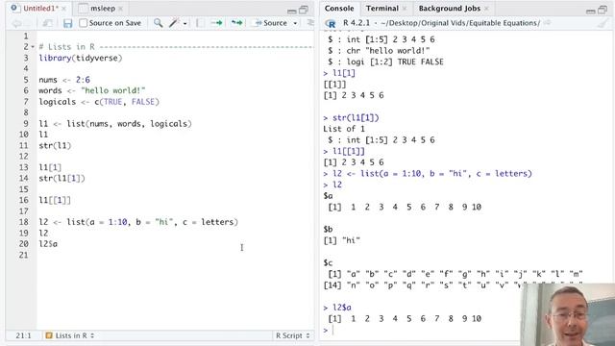Click the str(l1) line in editor
Screen dimensions: 615x346
point(55,146)
